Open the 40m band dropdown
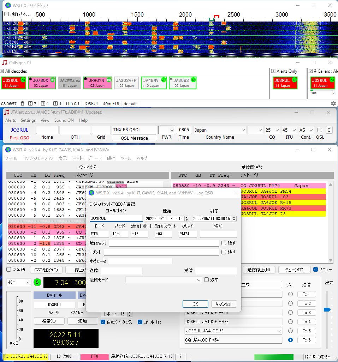Image resolution: width=338 pixels, height=362 pixels. pyautogui.click(x=19, y=282)
